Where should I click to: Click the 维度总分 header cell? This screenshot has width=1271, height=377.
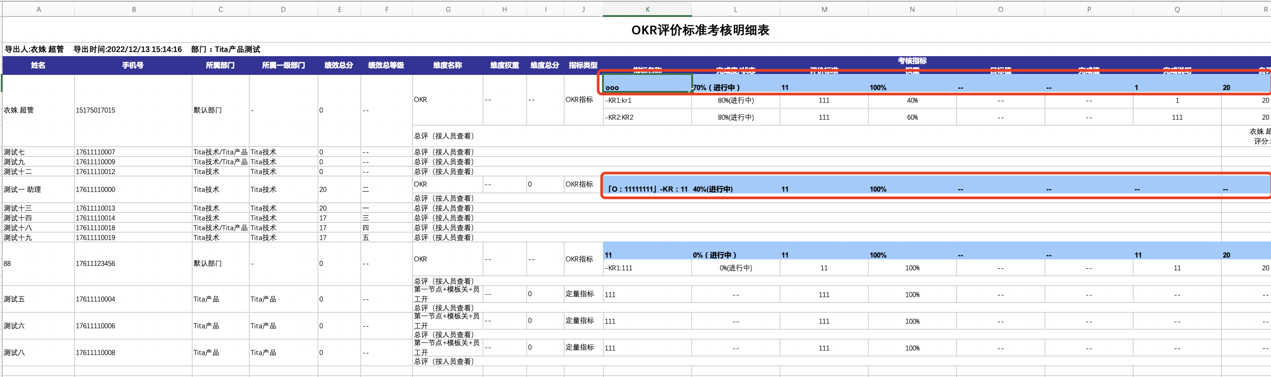(x=545, y=65)
